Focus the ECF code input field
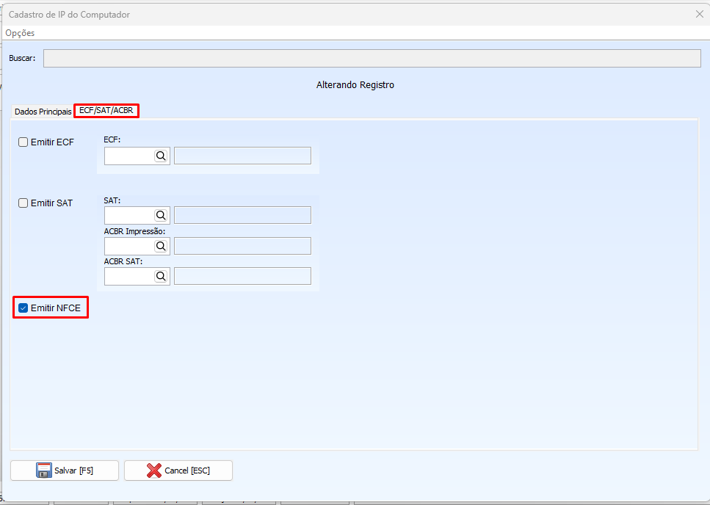 click(x=128, y=156)
